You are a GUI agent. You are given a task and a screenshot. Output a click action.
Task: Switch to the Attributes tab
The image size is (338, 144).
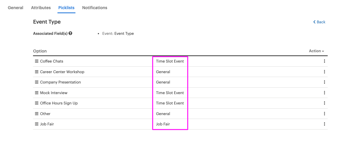click(x=41, y=8)
